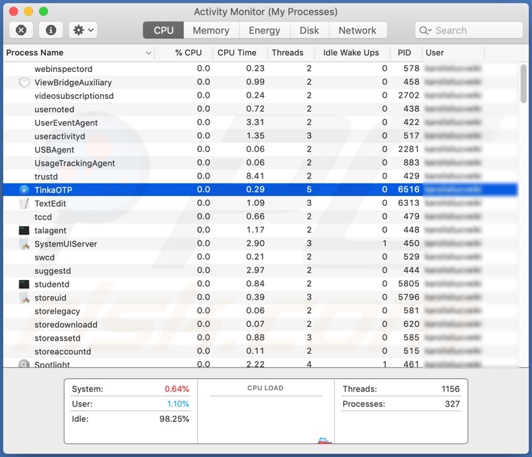Screen dimensions: 532x457
Task: Sort processes by % CPU column
Action: [x=188, y=52]
